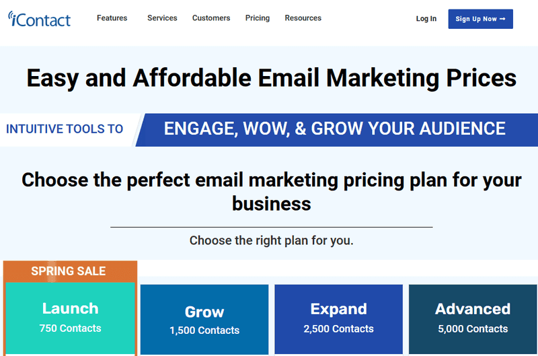Click the Intuitive Tools To label
The image size is (538, 356).
click(65, 129)
